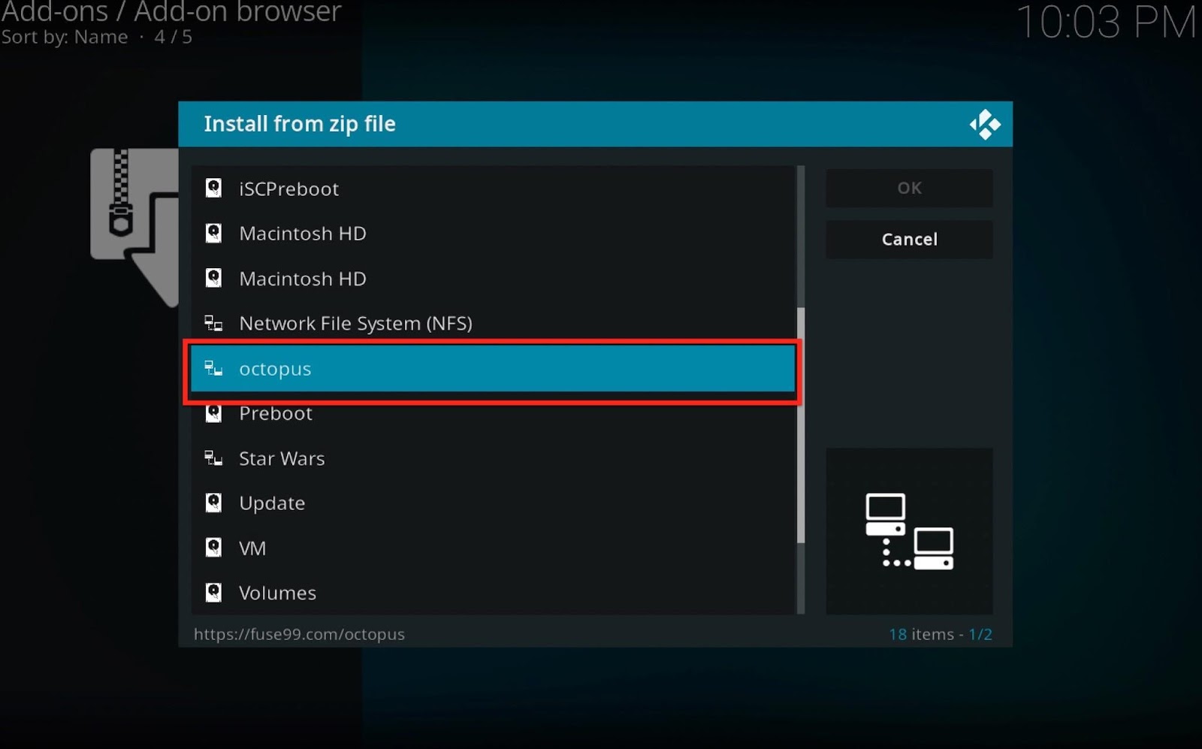Open the iSCPreboot entry

tap(493, 189)
